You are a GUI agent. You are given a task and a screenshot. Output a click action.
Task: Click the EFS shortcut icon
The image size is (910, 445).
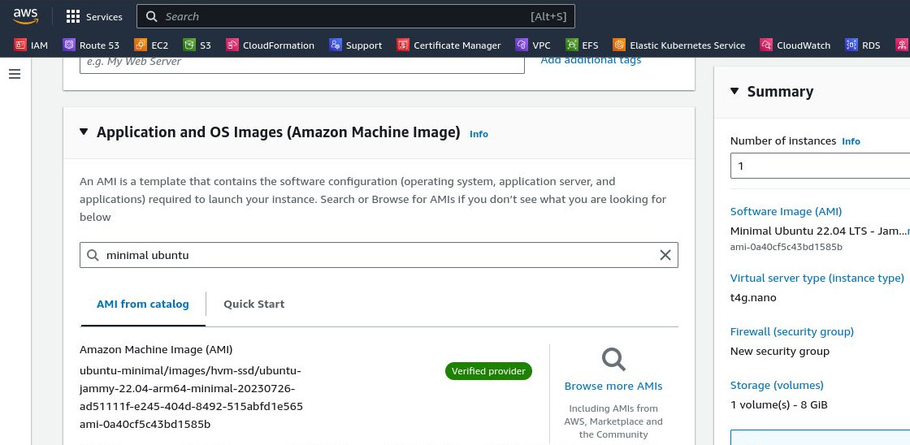coord(572,45)
